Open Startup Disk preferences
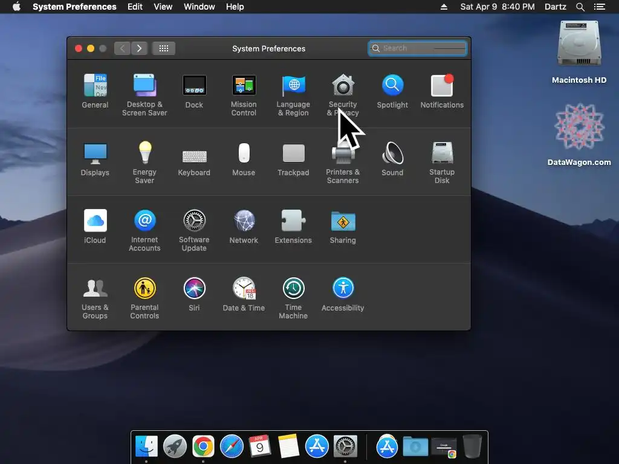Image resolution: width=619 pixels, height=464 pixels. click(x=442, y=163)
